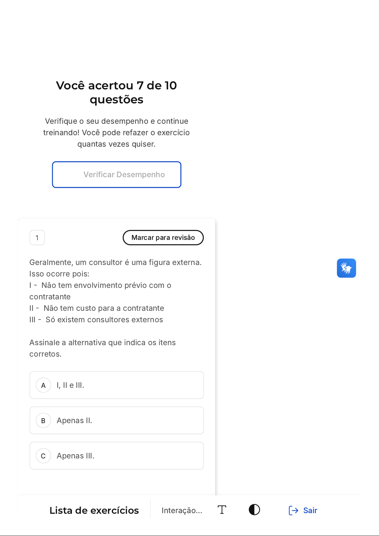Choose the answer "Apenas II."
This screenshot has width=379, height=536.
point(116,421)
